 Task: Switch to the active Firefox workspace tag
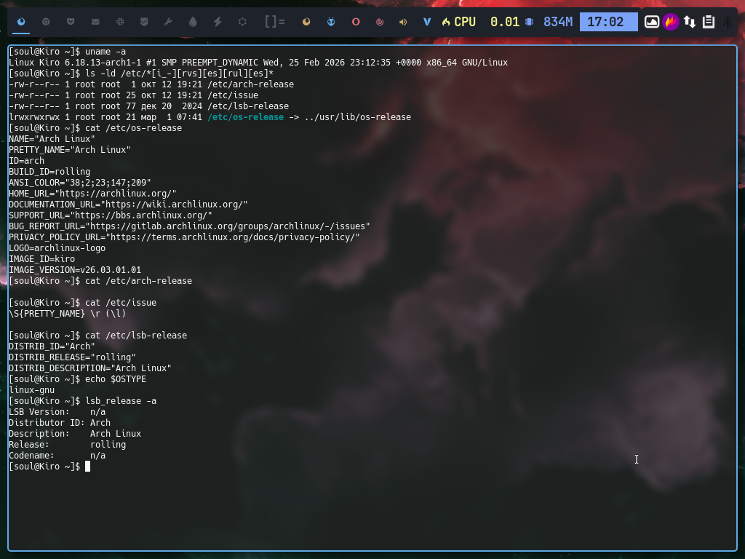coord(21,22)
